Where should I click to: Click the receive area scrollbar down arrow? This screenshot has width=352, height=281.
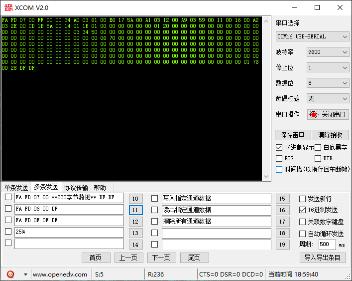[x=266, y=177]
